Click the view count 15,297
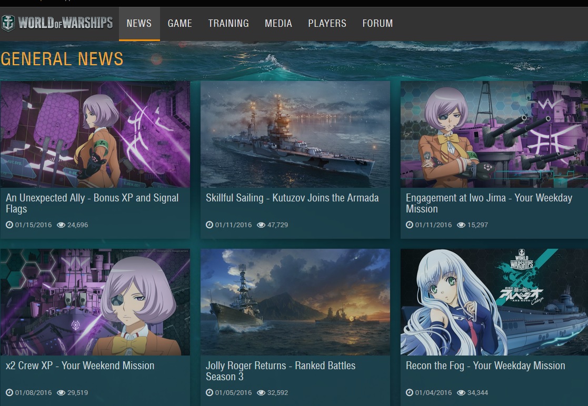 pos(477,225)
